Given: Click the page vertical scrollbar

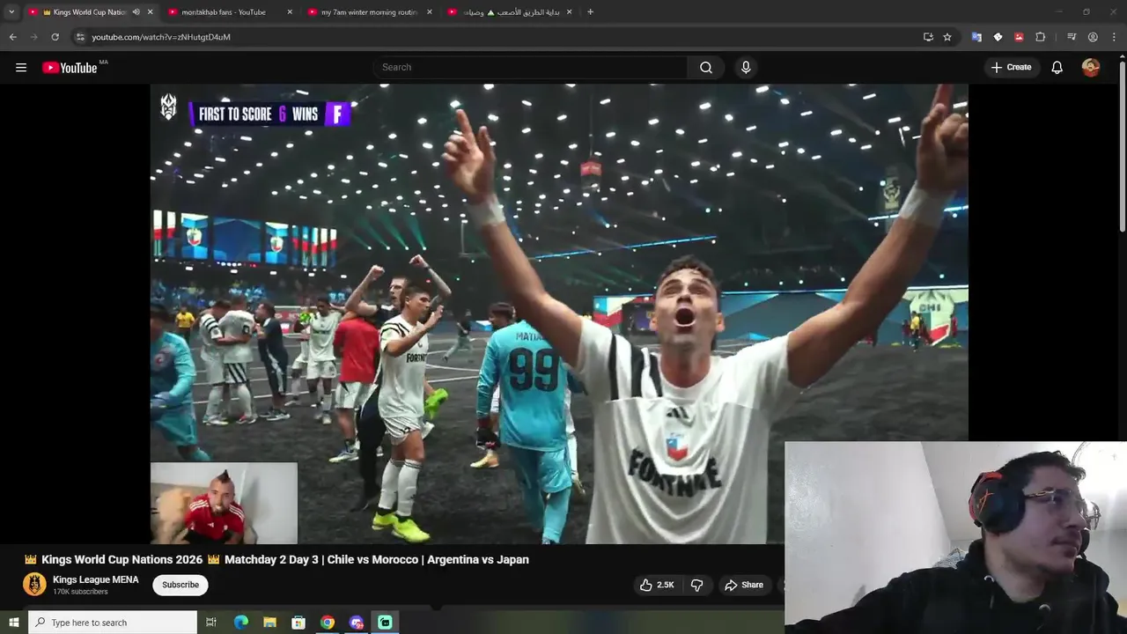Looking at the screenshot, I should coord(1122,148).
